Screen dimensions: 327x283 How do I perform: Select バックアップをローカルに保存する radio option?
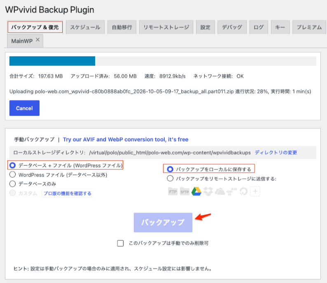(170, 169)
